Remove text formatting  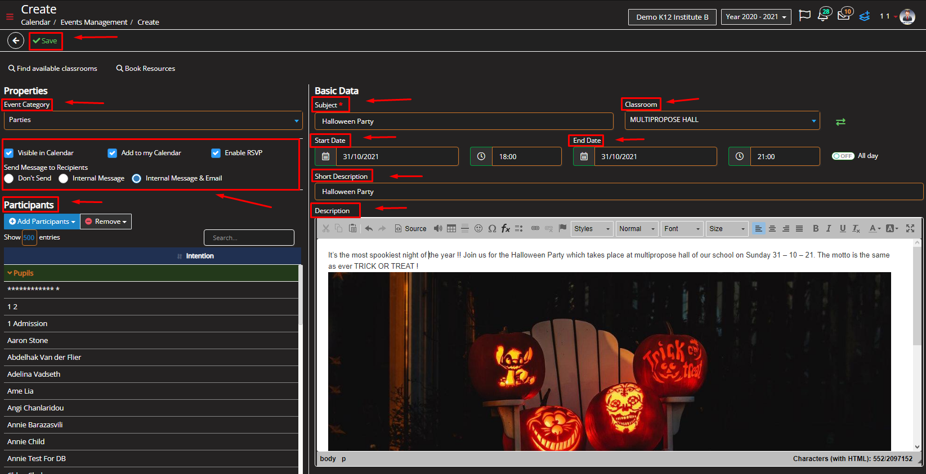pos(856,228)
